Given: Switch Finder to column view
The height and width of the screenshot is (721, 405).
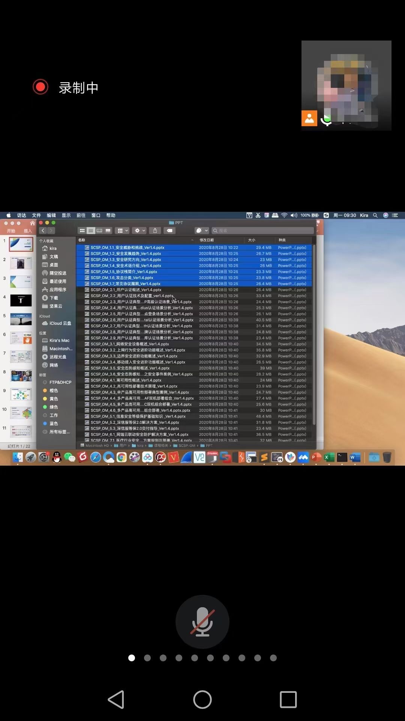Looking at the screenshot, I should pyautogui.click(x=99, y=231).
